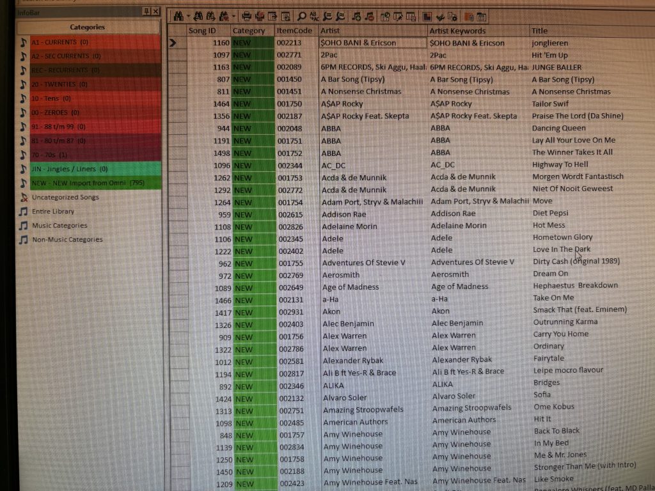Open Uncategorized Songs list
The image size is (655, 491).
[x=65, y=197]
